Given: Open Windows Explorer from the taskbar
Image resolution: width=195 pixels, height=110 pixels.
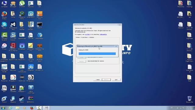Looking at the screenshot, I should tap(18, 108).
